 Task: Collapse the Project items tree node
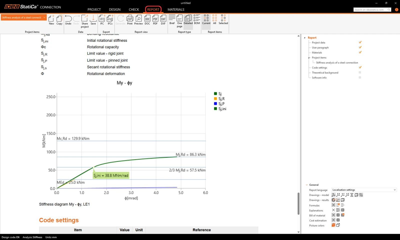coord(309,58)
